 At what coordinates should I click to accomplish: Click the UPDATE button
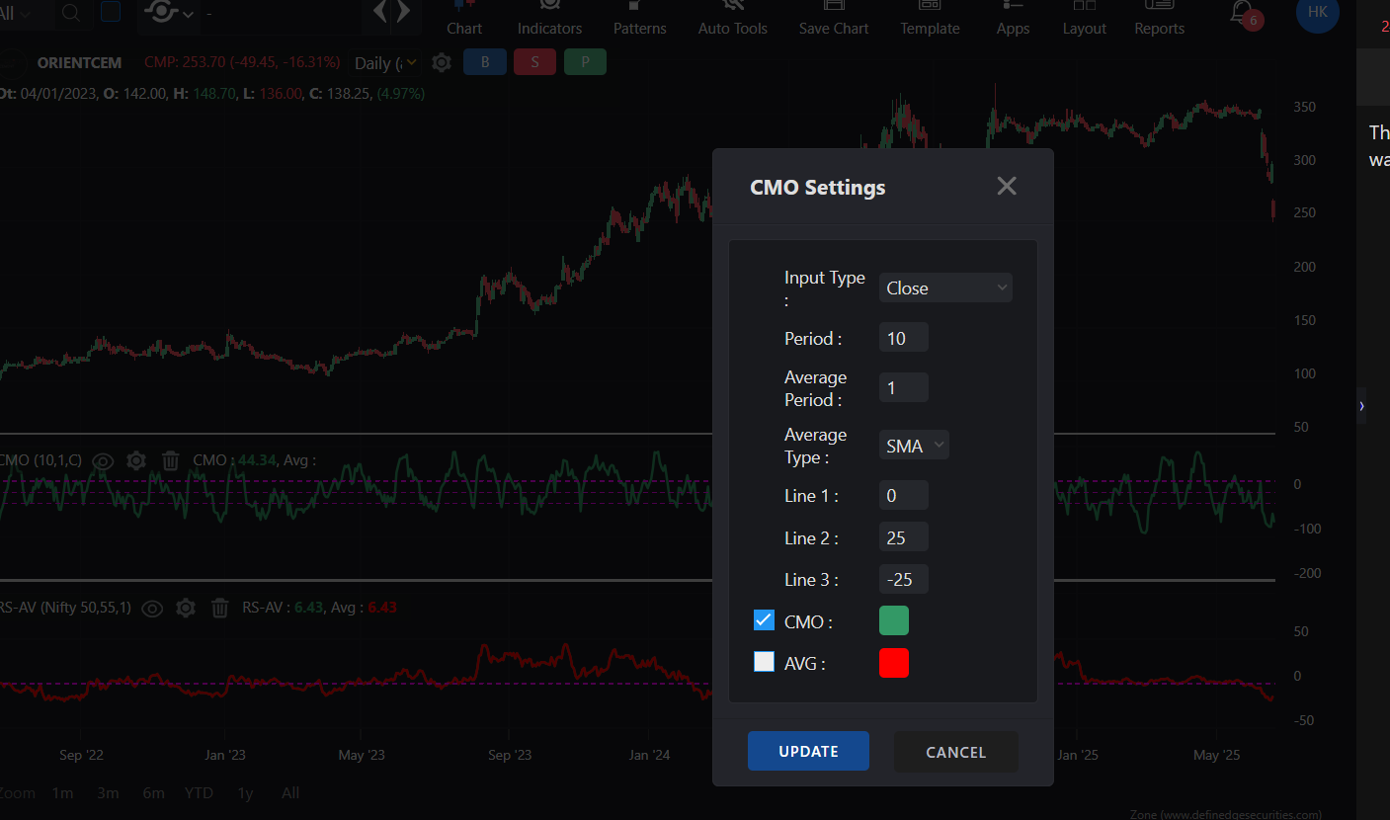coord(808,751)
